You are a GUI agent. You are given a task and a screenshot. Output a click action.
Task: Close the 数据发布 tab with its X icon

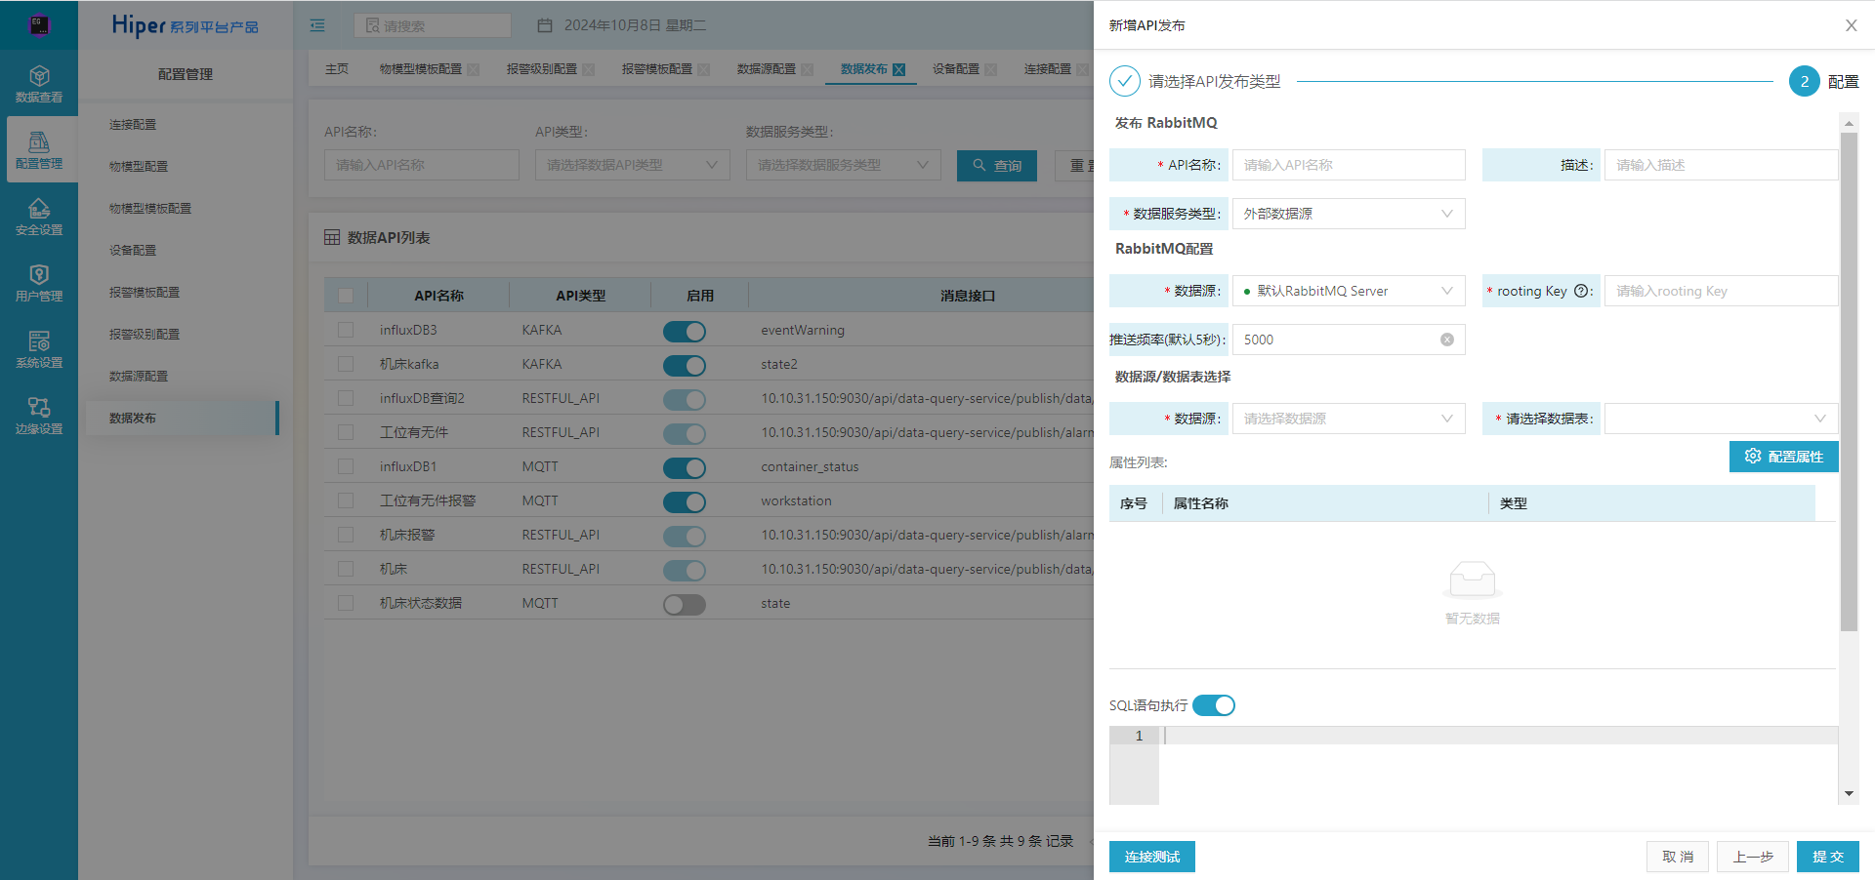click(898, 69)
